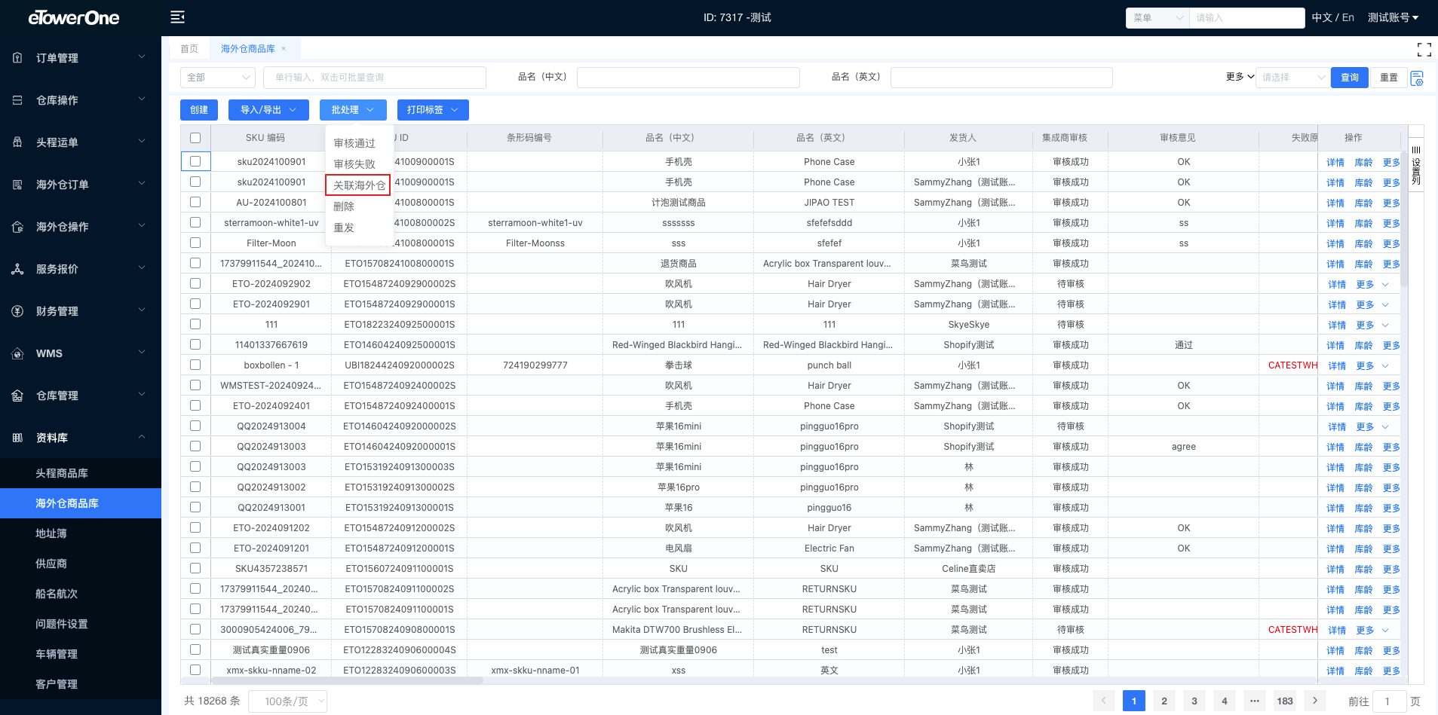Open the saved filter settings icon
This screenshot has width=1438, height=715.
click(1417, 78)
